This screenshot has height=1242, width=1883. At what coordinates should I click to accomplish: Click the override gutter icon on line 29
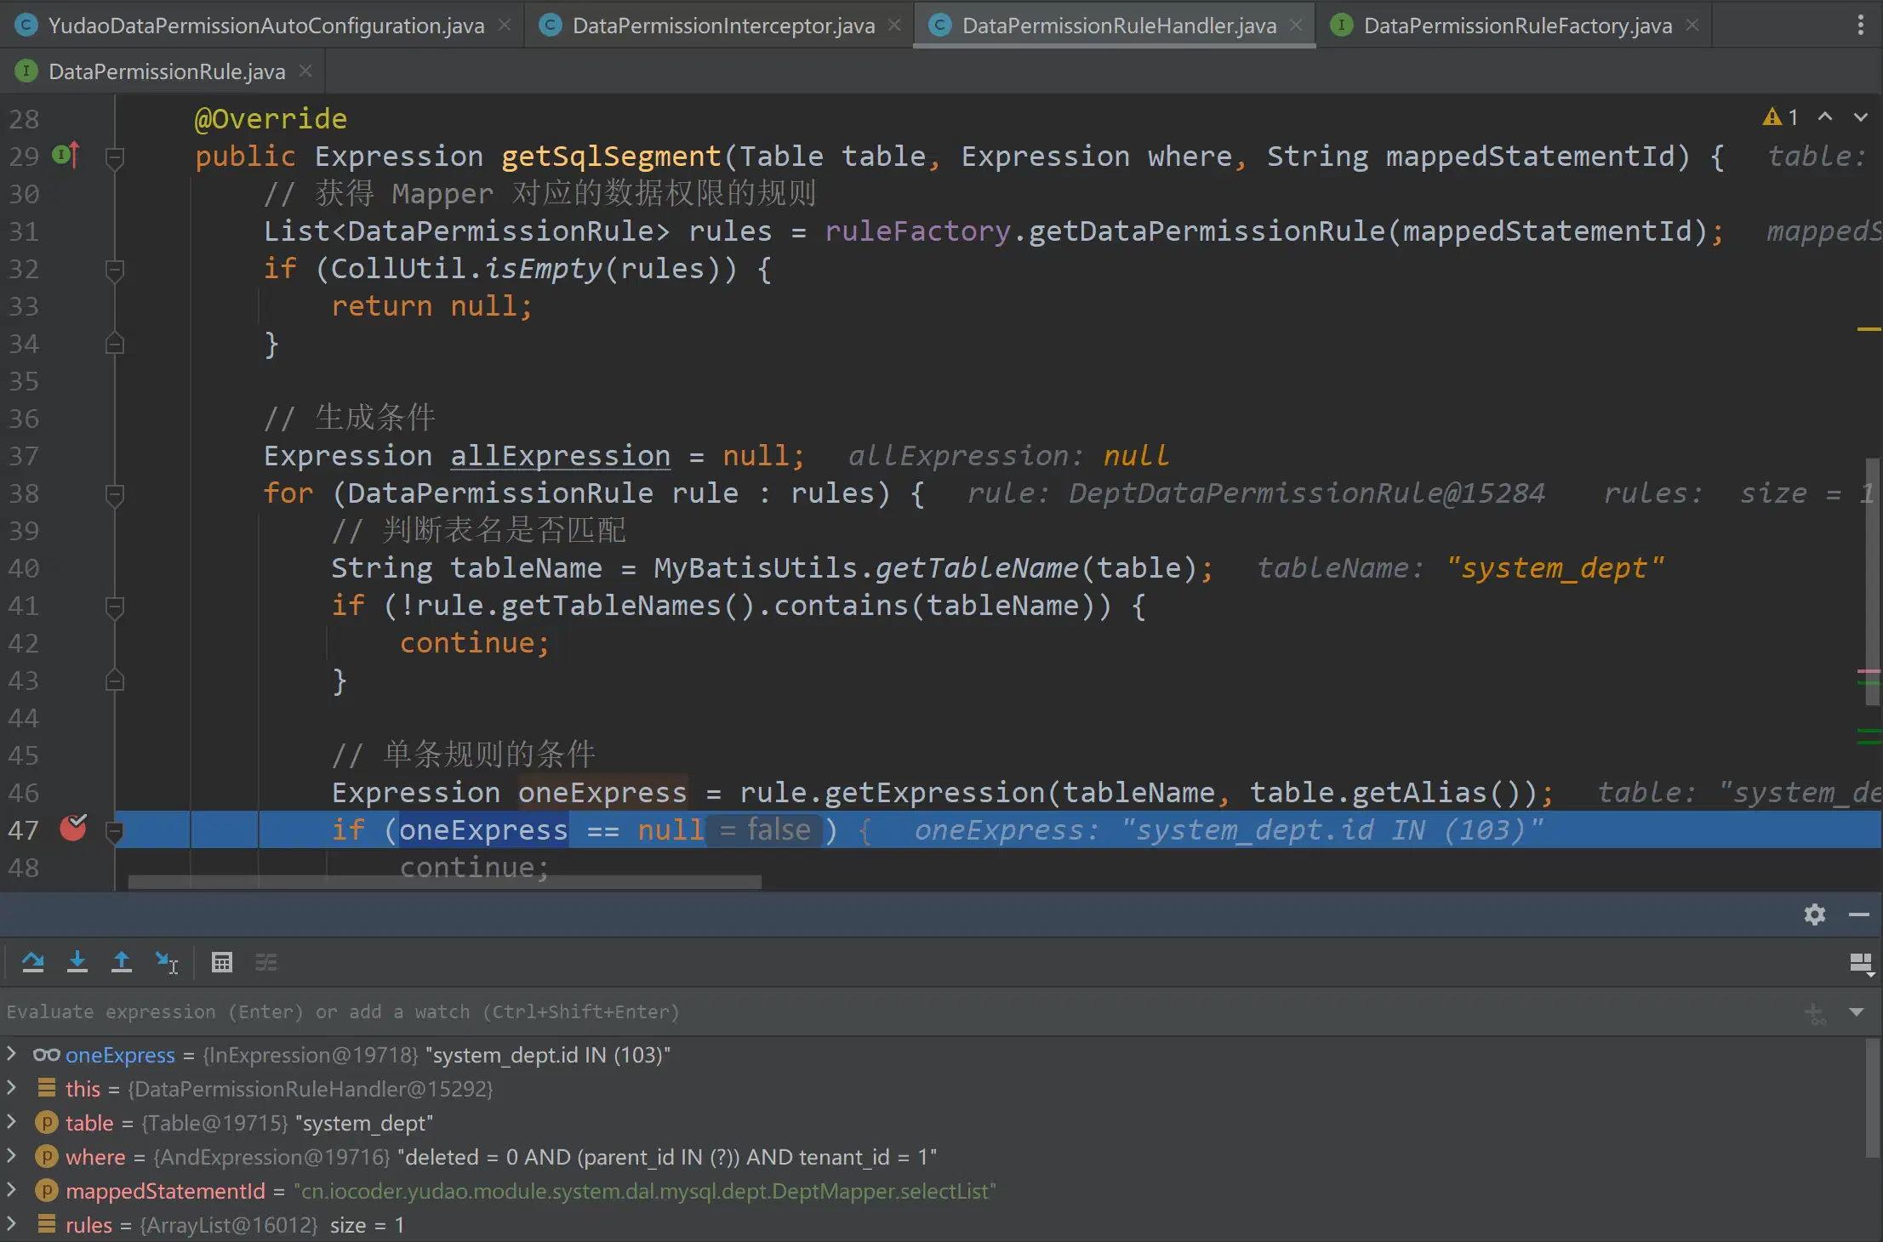(x=66, y=156)
